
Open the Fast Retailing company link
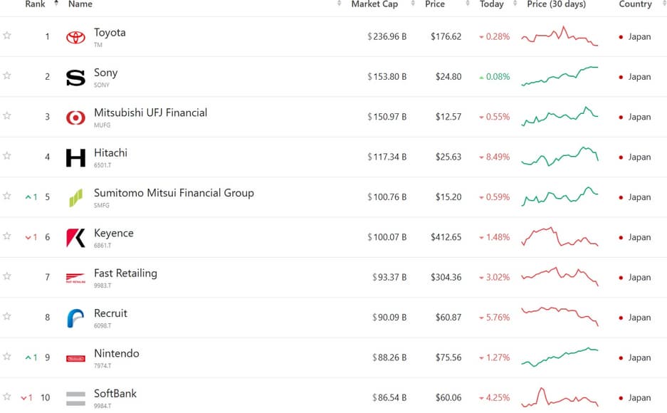pos(125,273)
